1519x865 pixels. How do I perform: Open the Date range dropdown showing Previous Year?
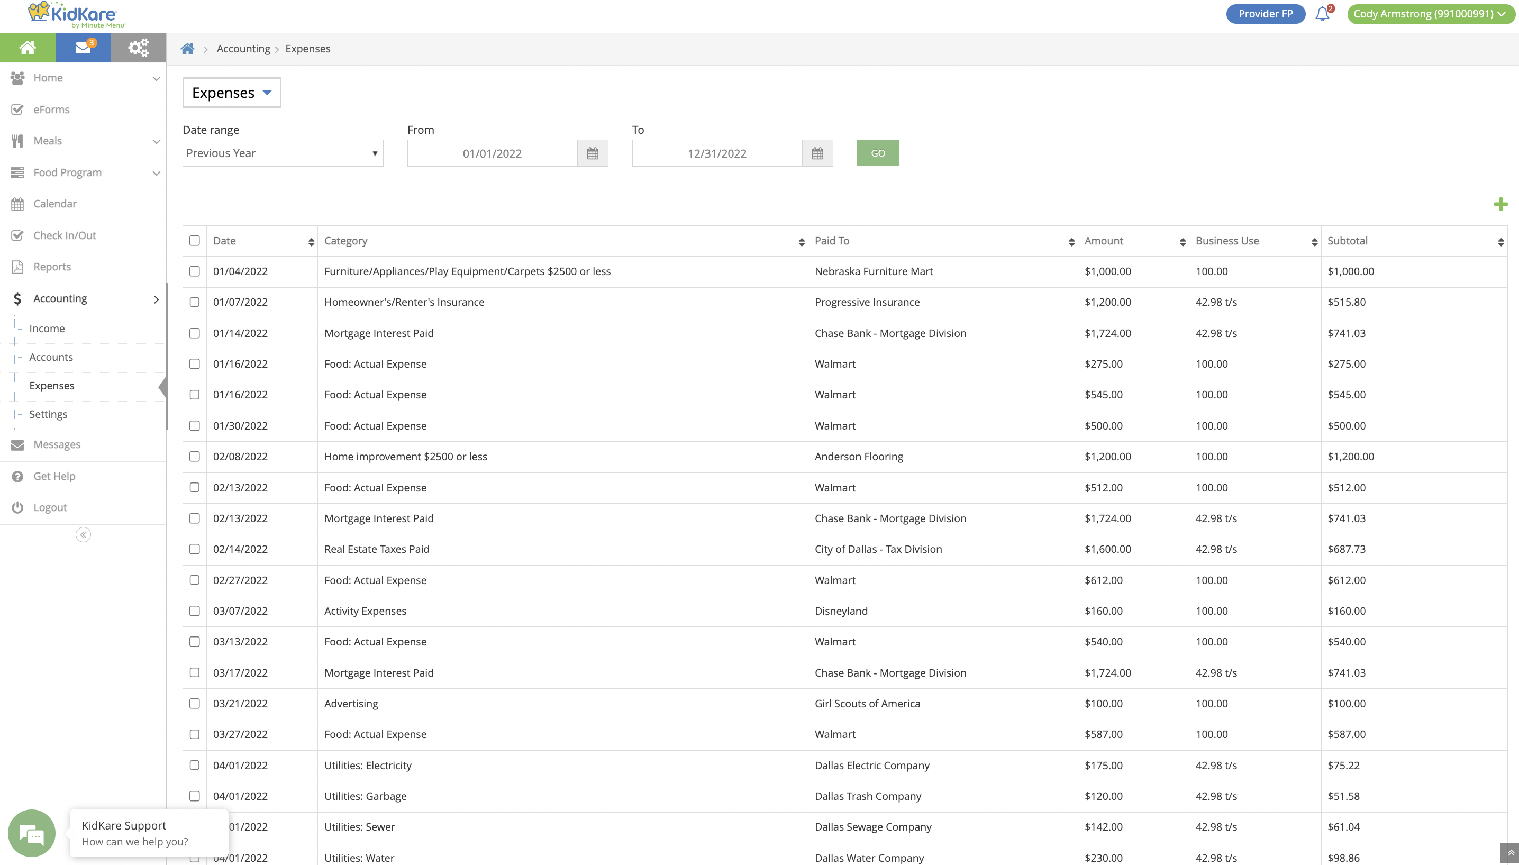pos(282,153)
